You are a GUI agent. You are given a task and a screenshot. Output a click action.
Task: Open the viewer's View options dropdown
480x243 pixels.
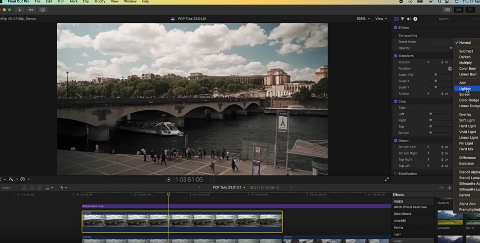click(x=381, y=19)
